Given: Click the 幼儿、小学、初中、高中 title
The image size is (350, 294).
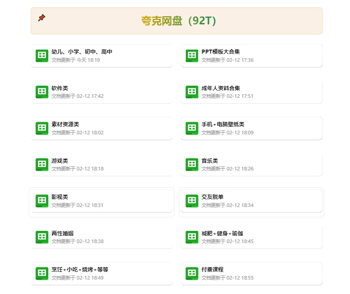Looking at the screenshot, I should click(x=82, y=52).
